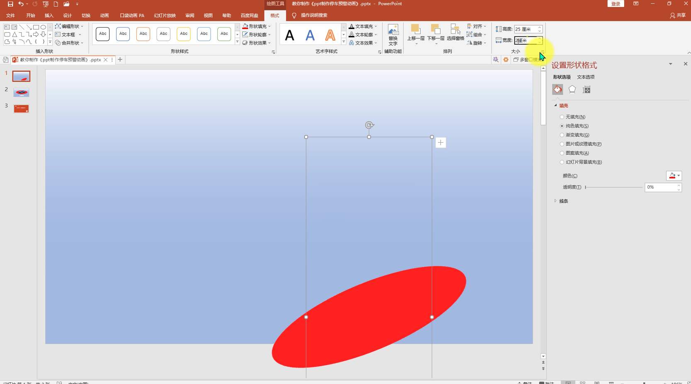Select the orange outline WordArt style A

click(x=330, y=35)
